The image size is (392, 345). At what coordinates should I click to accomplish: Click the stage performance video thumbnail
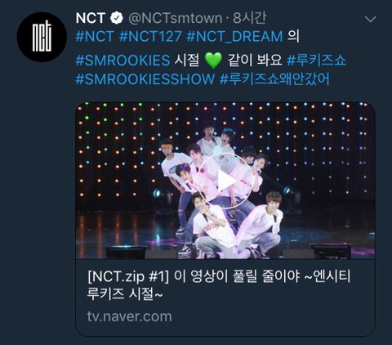(x=225, y=181)
